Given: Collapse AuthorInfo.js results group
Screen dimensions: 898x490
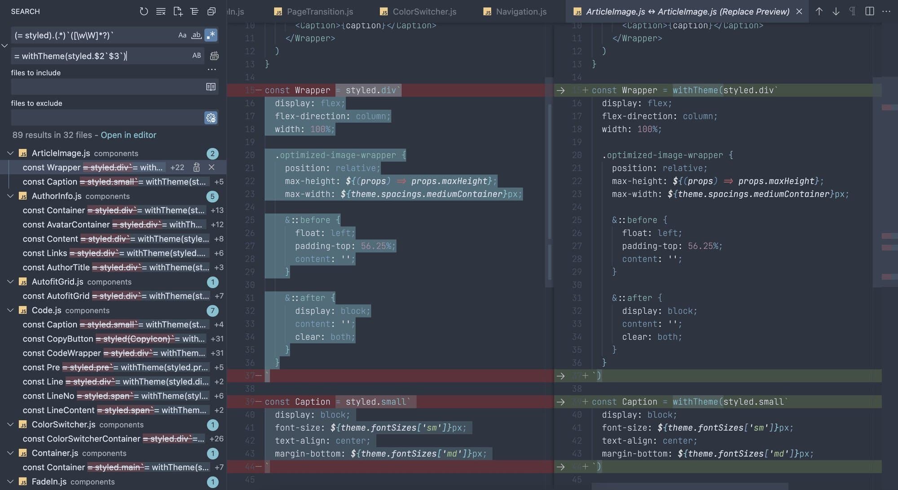Looking at the screenshot, I should click(10, 196).
